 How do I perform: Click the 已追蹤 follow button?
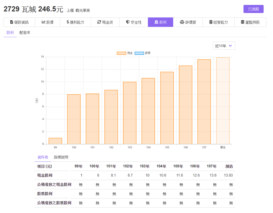tap(253, 9)
